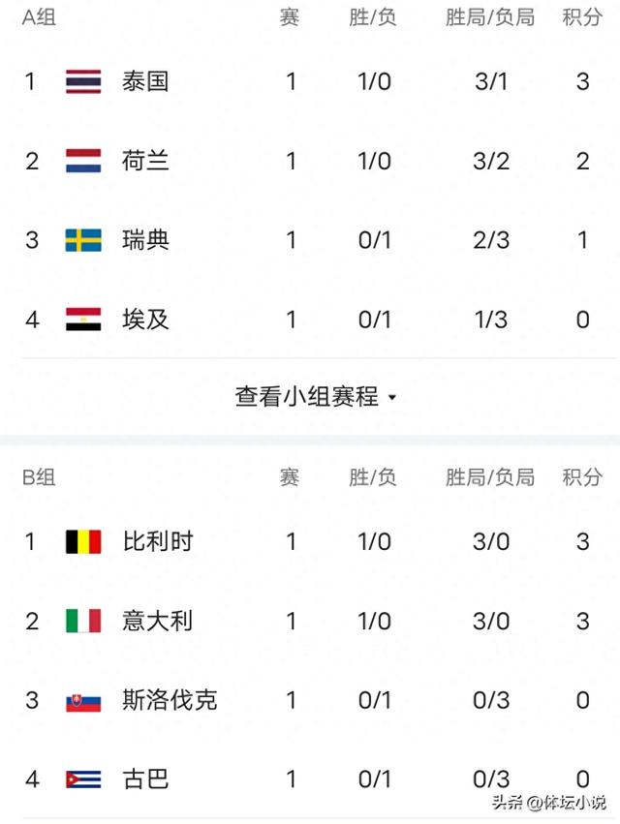
Task: Select the 斯洛伐克 team name
Action: coord(170,700)
